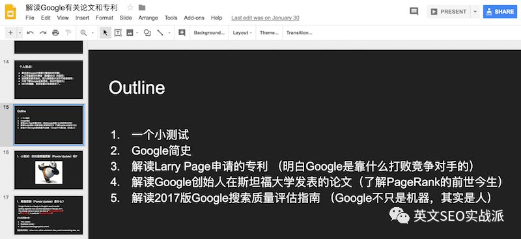Open the Arrange menu
Viewport: 521px width, 239px height.
[x=148, y=18]
